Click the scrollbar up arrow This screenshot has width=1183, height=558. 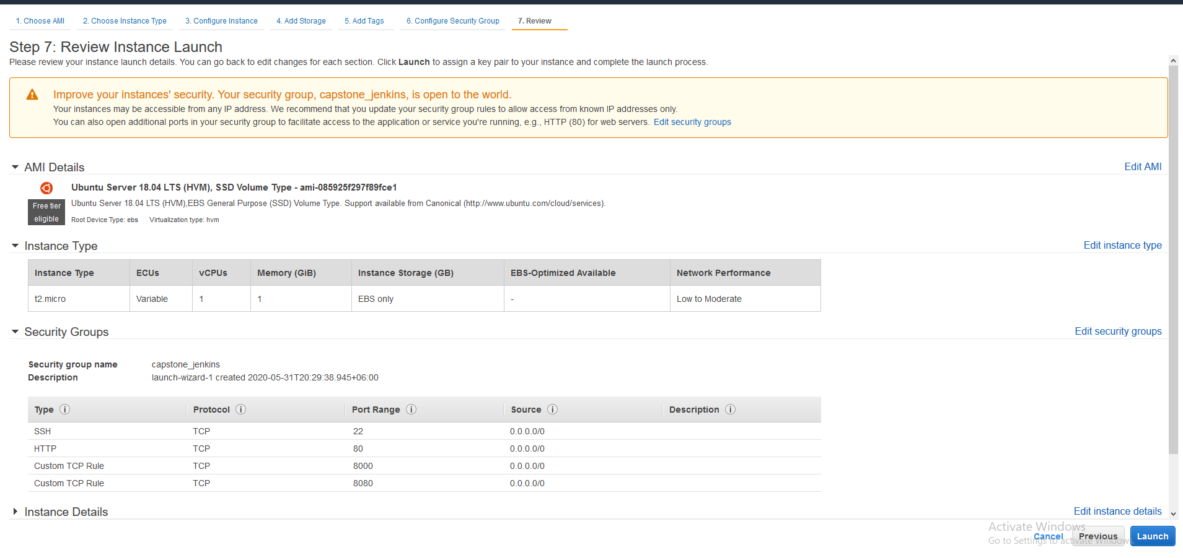(x=1173, y=61)
